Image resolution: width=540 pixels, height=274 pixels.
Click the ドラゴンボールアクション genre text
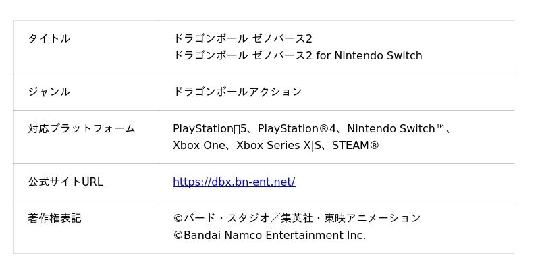pyautogui.click(x=237, y=92)
